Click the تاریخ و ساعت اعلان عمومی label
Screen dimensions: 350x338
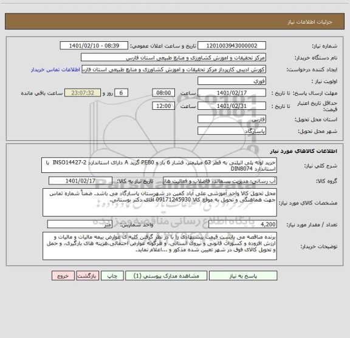tap(163, 46)
